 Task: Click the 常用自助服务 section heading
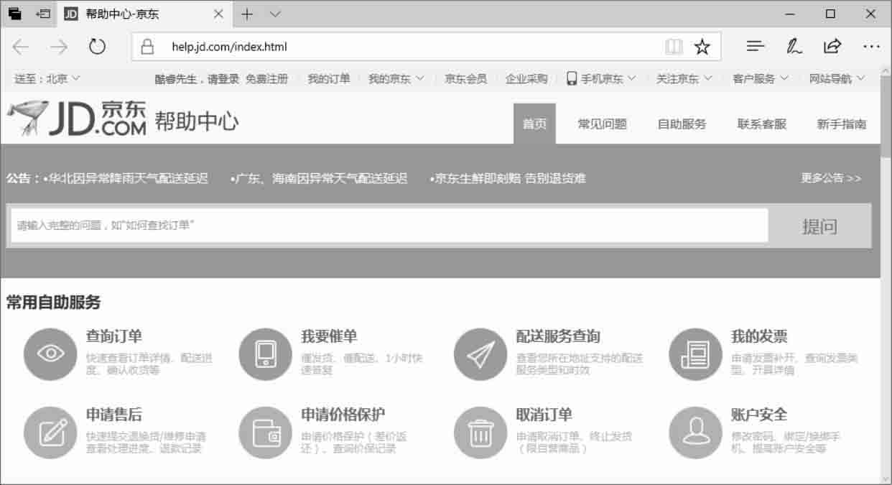[54, 302]
